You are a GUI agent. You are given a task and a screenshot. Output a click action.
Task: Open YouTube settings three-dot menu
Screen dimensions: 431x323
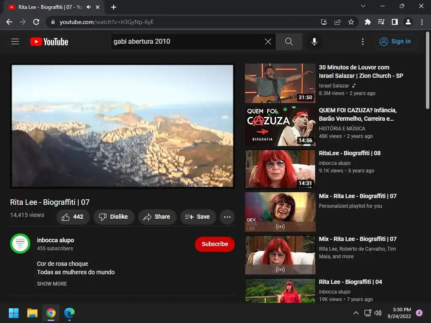[x=362, y=42]
